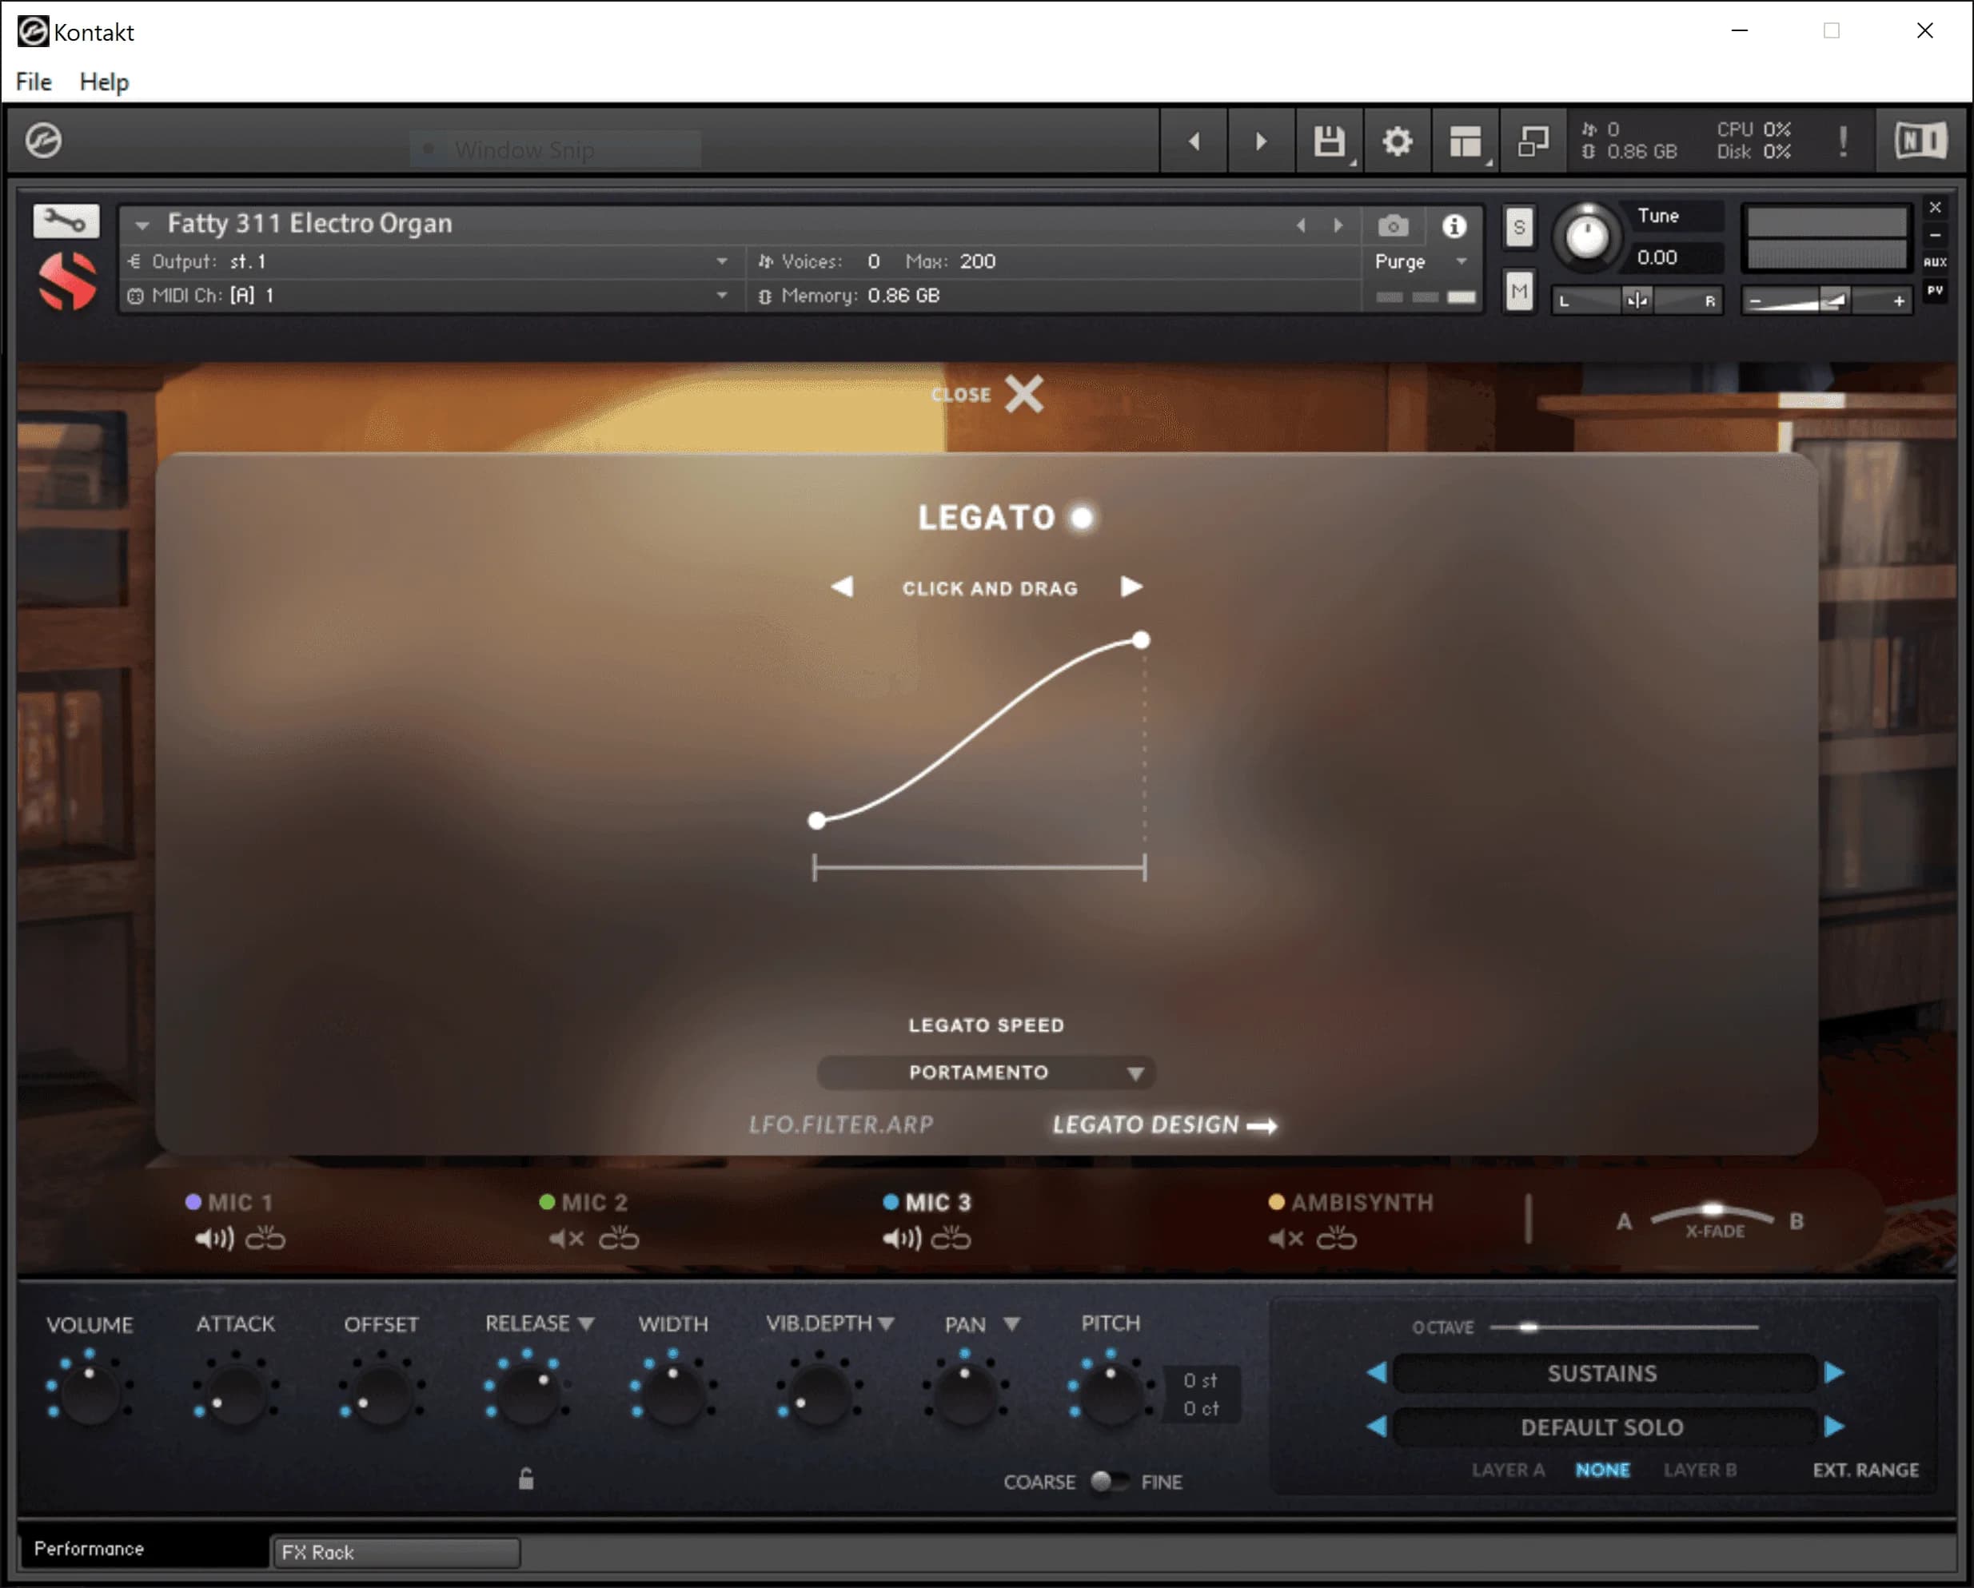Expand the Release options arrow
Screen dimensions: 1974x1588
[587, 1323]
